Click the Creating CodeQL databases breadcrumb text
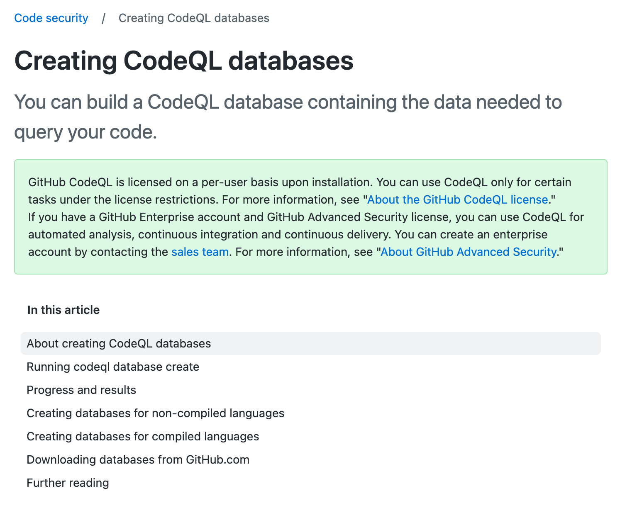 point(194,18)
